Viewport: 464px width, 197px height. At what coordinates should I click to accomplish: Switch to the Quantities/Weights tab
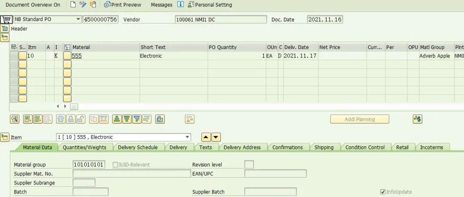point(84,147)
